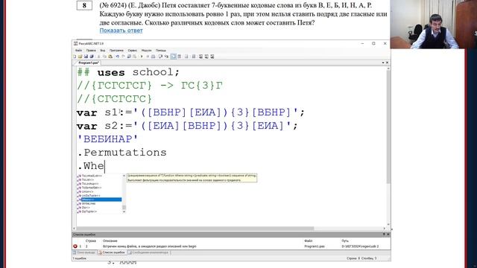
Task: Click Paste icon in toolbar
Action: pos(110,57)
